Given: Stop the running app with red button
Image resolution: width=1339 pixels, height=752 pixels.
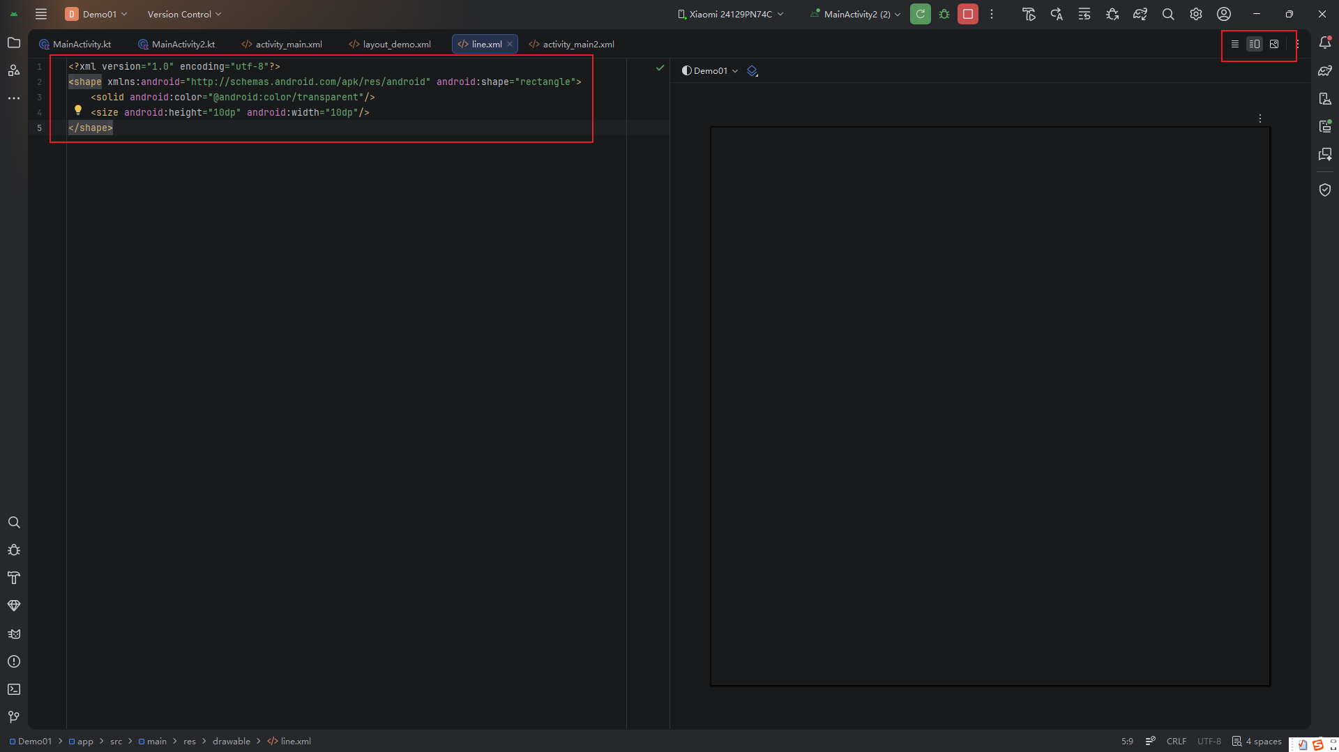Looking at the screenshot, I should click(968, 14).
